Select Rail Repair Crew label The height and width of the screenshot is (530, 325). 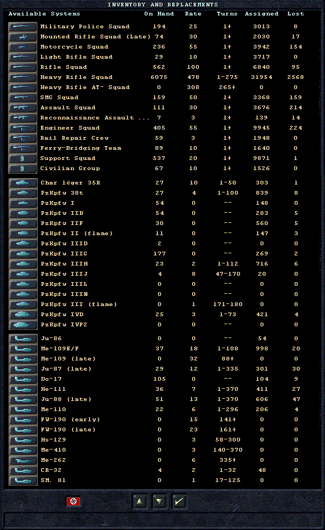[74, 138]
